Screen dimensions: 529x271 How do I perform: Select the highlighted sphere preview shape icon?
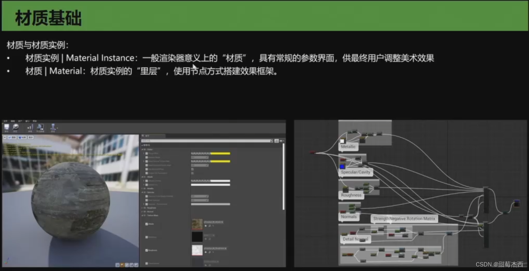click(122, 265)
